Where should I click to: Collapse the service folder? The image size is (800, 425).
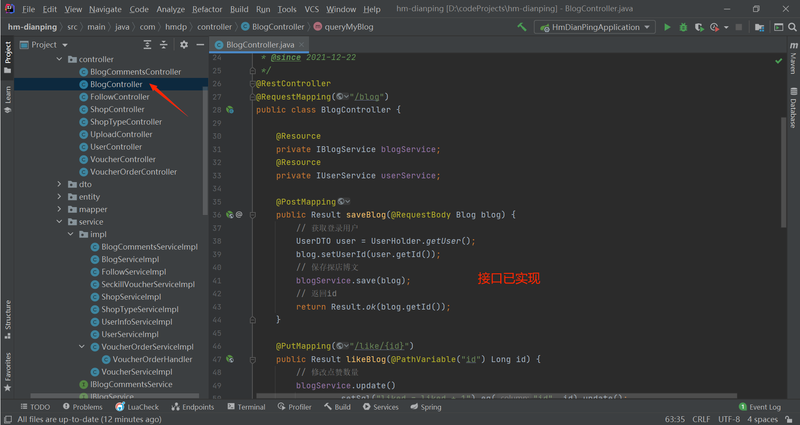(x=59, y=222)
